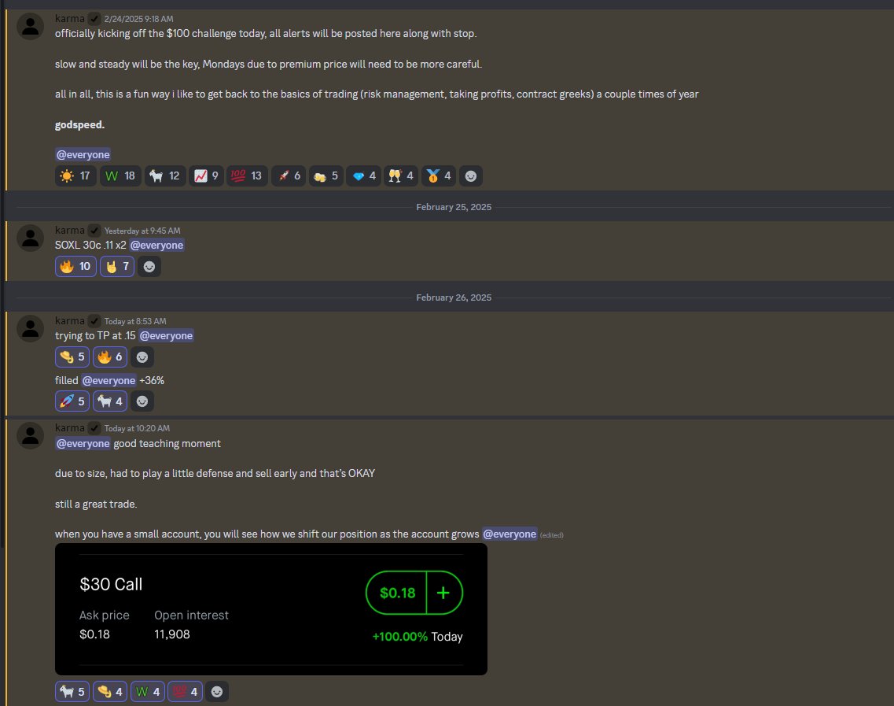The image size is (894, 706).
Task: Click the 'Today at 10:20 AM' timestamp
Action: [x=137, y=429]
